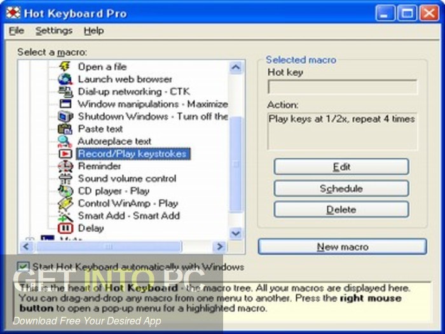
Task: Open the Help menu
Action: tap(93, 31)
